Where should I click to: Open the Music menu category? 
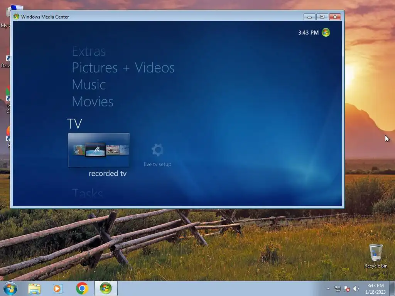89,84
